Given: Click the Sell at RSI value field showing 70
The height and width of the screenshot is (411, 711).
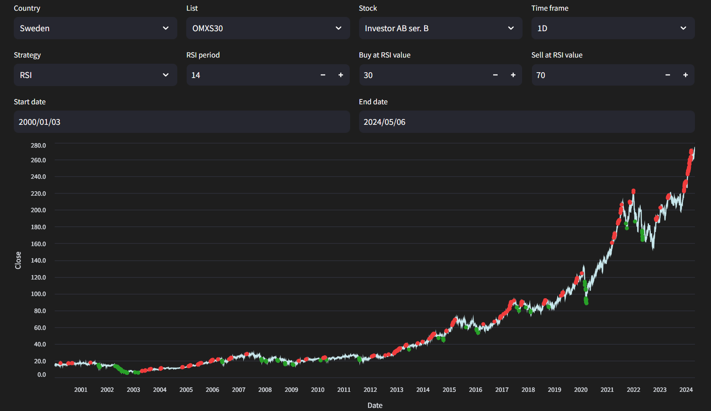Looking at the screenshot, I should pyautogui.click(x=595, y=75).
